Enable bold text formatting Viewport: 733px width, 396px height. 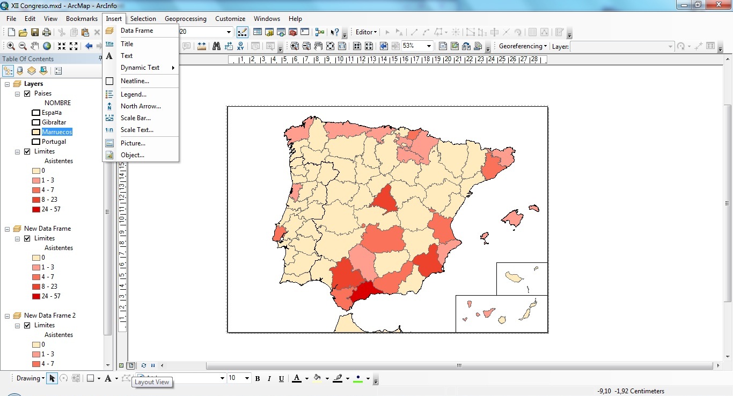coord(257,378)
